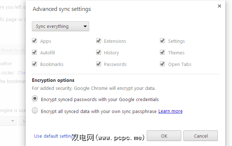
Task: Select Encrypt synced passwords with Google credentials
Action: pyautogui.click(x=35, y=99)
